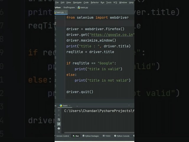189x142 pixels.
Task: Click on 'reqTitle = driver.title' line
Action: pyautogui.click(x=90, y=52)
